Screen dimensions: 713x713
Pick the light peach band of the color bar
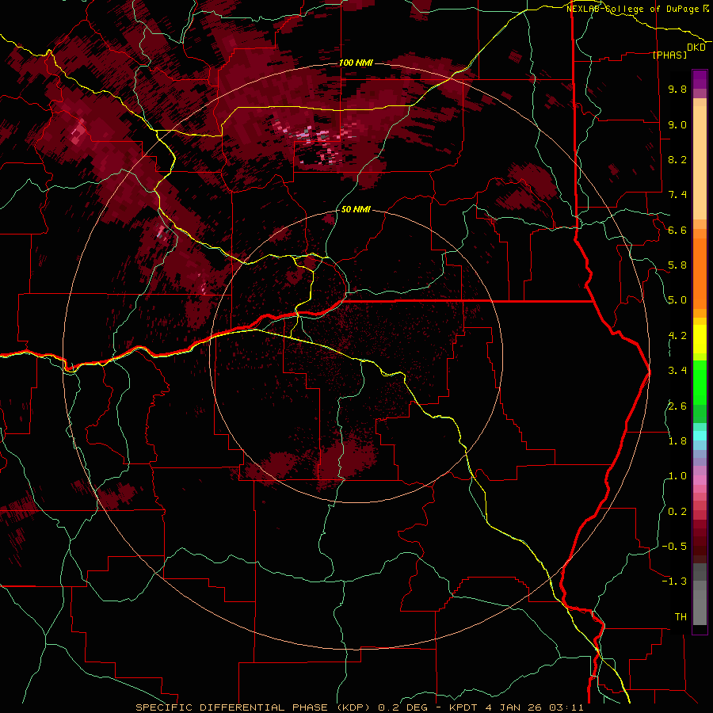pyautogui.click(x=700, y=162)
